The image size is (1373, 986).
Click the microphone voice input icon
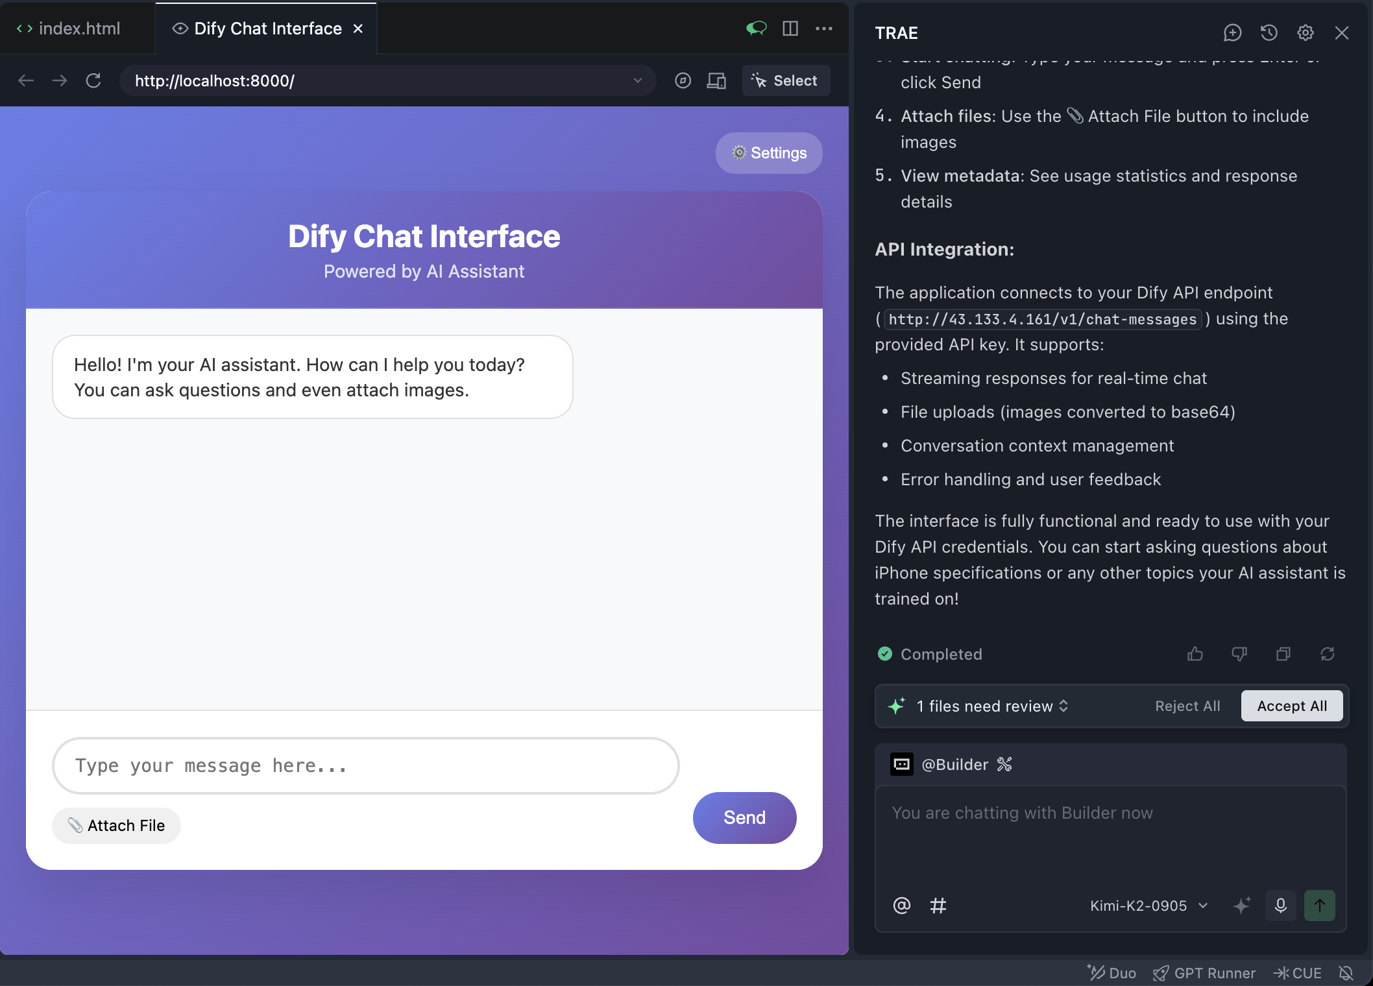1280,906
